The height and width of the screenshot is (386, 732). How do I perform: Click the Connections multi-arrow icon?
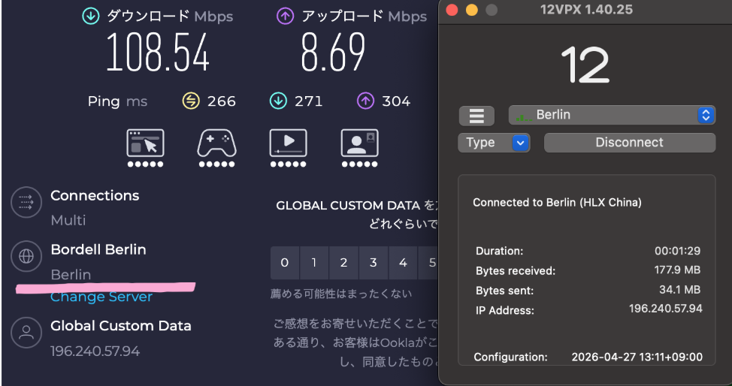26,202
